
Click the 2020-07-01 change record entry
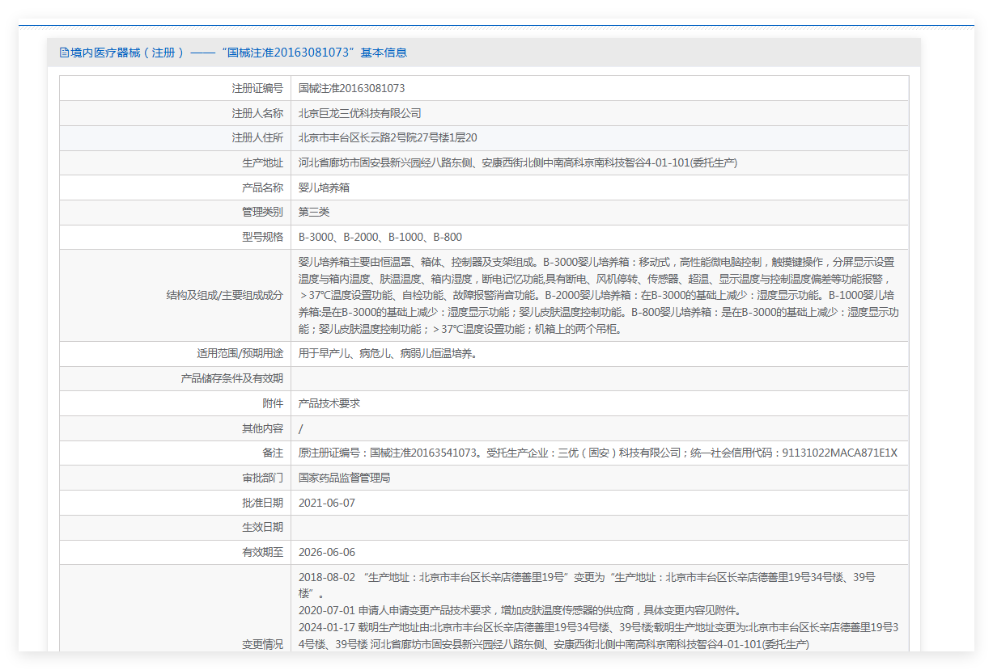pyautogui.click(x=519, y=610)
